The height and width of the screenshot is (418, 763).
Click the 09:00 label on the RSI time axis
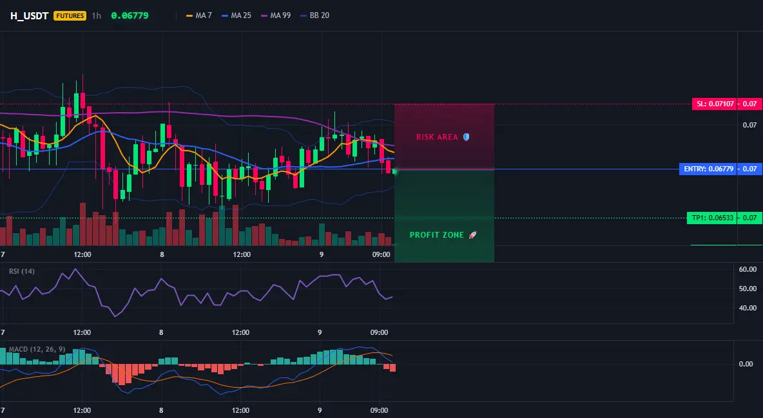coord(379,332)
